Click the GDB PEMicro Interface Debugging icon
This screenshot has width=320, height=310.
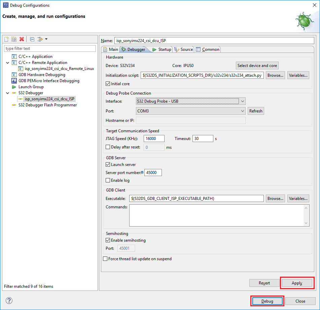[14, 81]
